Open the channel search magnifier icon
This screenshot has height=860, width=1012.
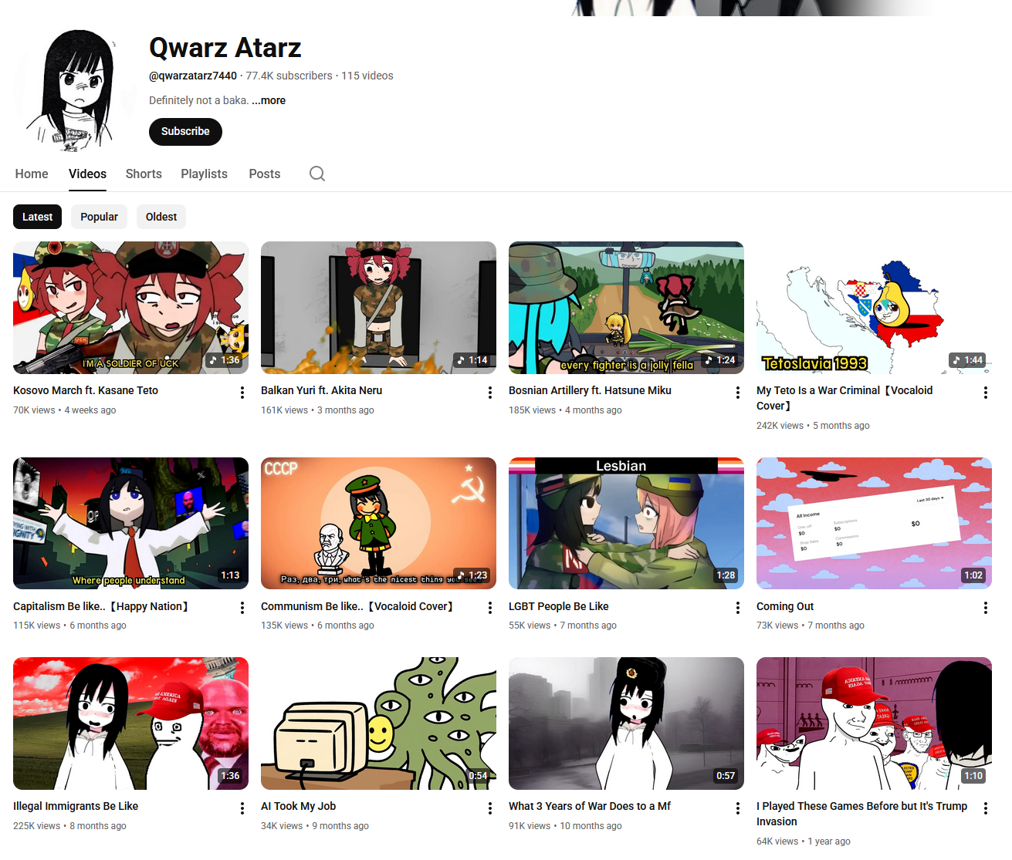[x=317, y=174]
